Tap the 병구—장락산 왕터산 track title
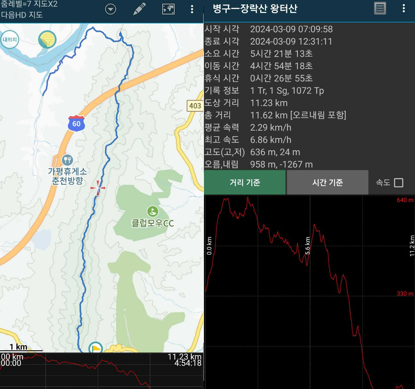This screenshot has height=389, width=415. click(255, 8)
